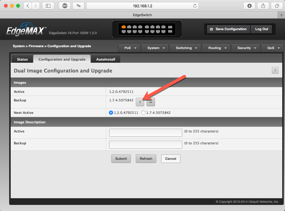The image size is (285, 211).
Task: Click the AdBlock Plus toolbar icon
Action: pos(65,6)
